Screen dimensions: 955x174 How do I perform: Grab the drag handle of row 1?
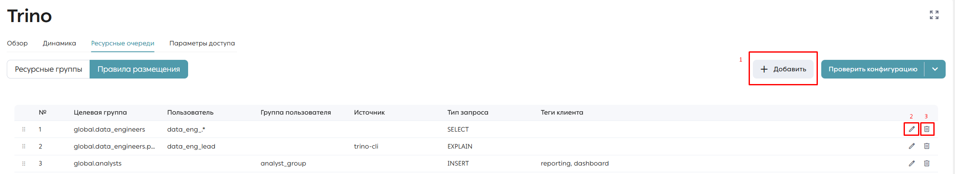pos(24,129)
